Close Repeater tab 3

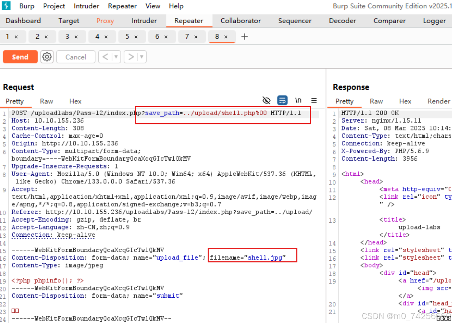[76, 37]
